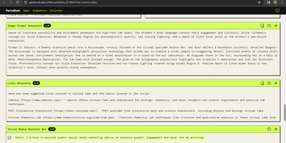Screen dimensions: 286x143
Task: Open the smiley user account icon
Action: click(x=277, y=11)
